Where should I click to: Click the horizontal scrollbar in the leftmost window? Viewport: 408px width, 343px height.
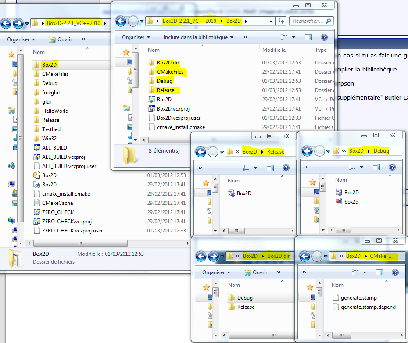(x=80, y=243)
